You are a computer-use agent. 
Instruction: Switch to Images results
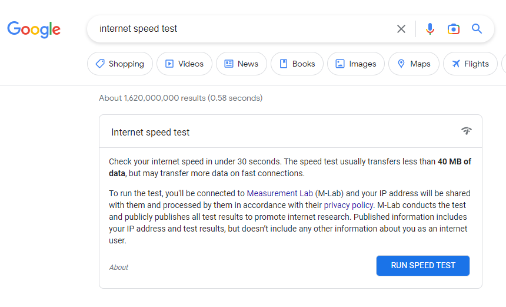click(x=356, y=64)
